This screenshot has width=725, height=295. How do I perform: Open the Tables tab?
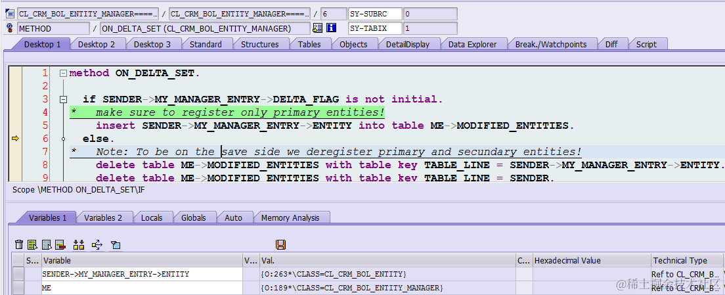tap(309, 45)
